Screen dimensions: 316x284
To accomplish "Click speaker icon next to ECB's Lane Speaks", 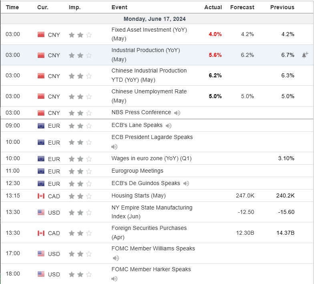I will (169, 126).
